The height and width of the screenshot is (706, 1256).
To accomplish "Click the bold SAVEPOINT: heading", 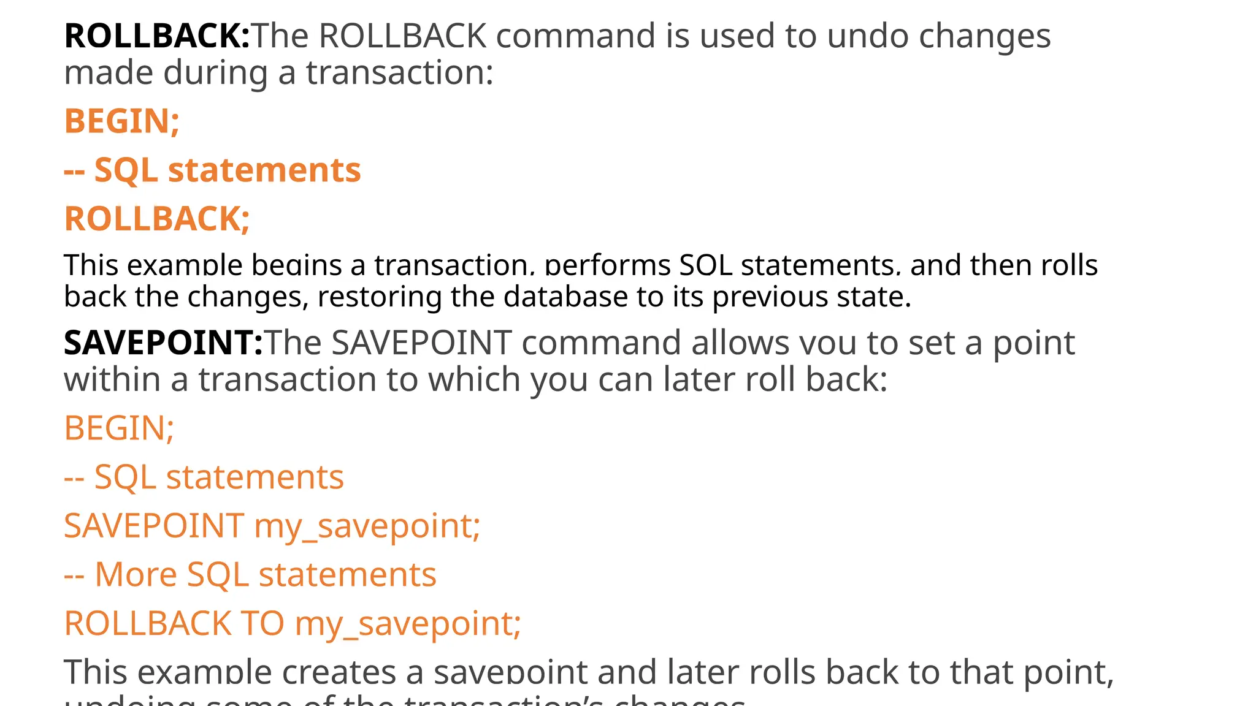I will click(x=164, y=342).
